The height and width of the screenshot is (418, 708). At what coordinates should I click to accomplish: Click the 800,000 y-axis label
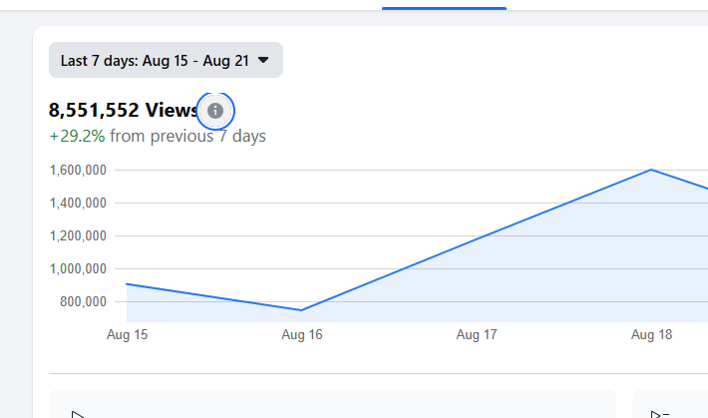tap(84, 302)
